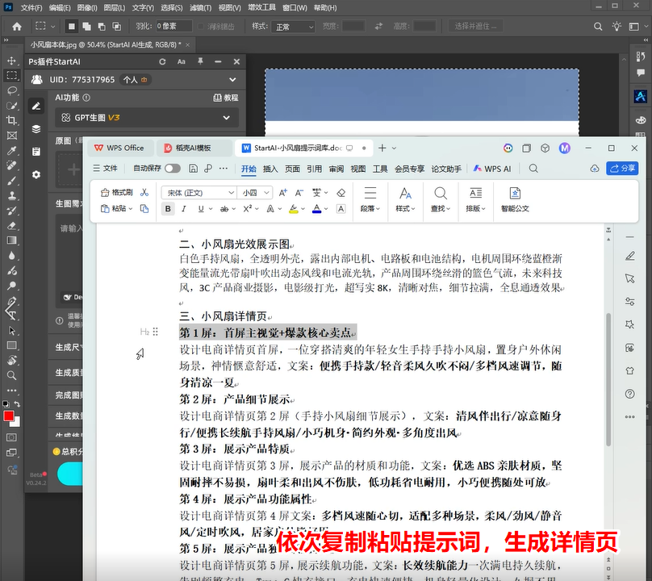The width and height of the screenshot is (652, 581).
Task: Select the Eyedropper tool in Photoshop
Action: [11, 150]
